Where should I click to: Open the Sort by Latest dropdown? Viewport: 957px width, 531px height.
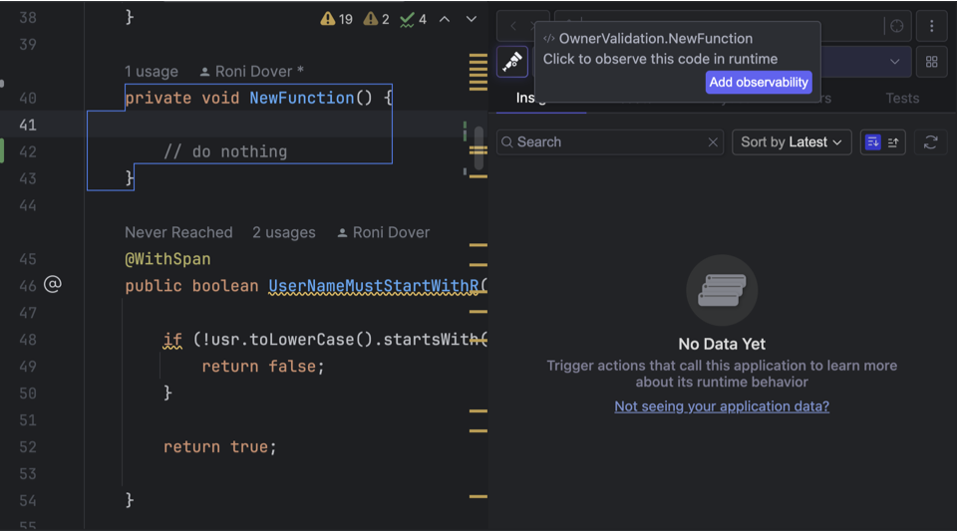[x=792, y=142]
